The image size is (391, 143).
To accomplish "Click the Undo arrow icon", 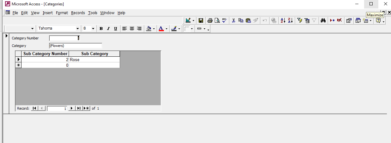I will (265, 20).
